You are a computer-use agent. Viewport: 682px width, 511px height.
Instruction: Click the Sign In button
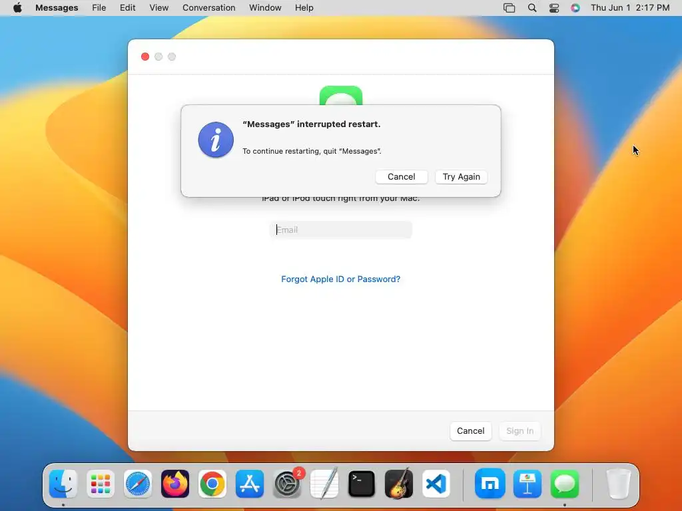(519, 431)
